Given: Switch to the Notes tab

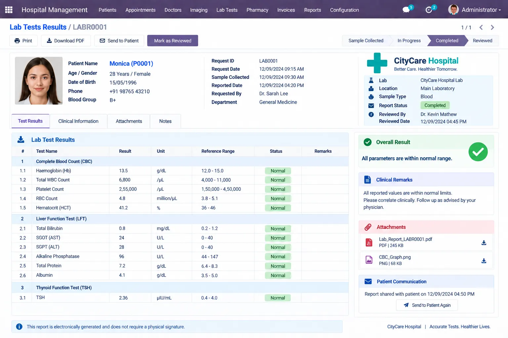Looking at the screenshot, I should coord(165,121).
